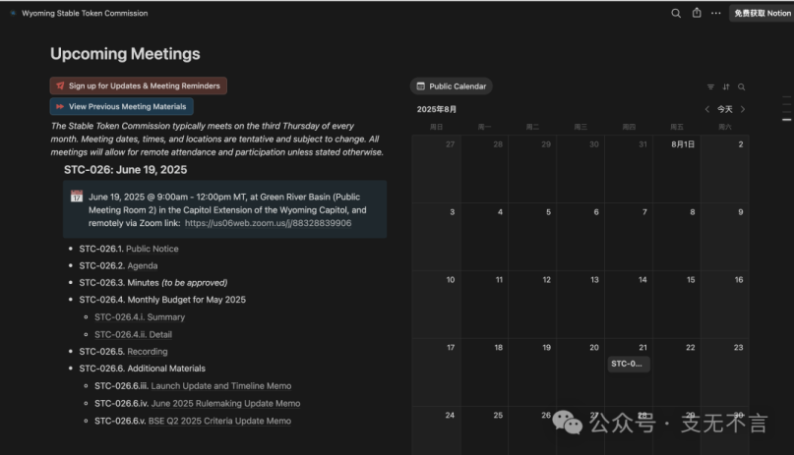Open the three-dot more options menu
794x455 pixels.
(716, 13)
